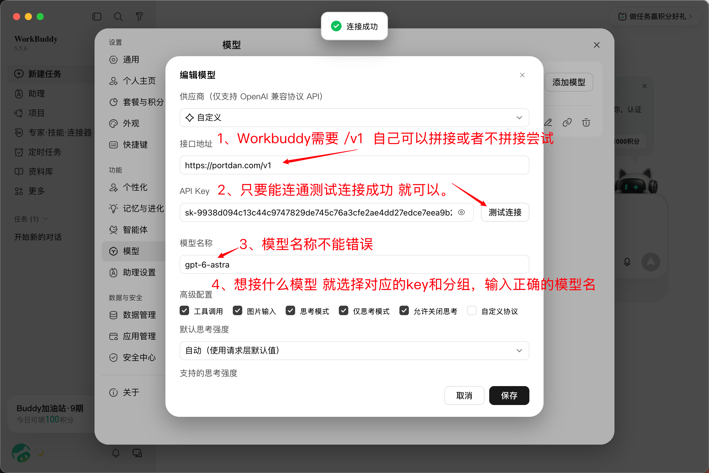
Task: Uncheck the 允许关闭思考 checkbox
Action: (404, 310)
